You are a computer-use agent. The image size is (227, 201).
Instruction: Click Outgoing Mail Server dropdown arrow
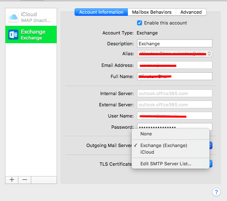(x=211, y=145)
